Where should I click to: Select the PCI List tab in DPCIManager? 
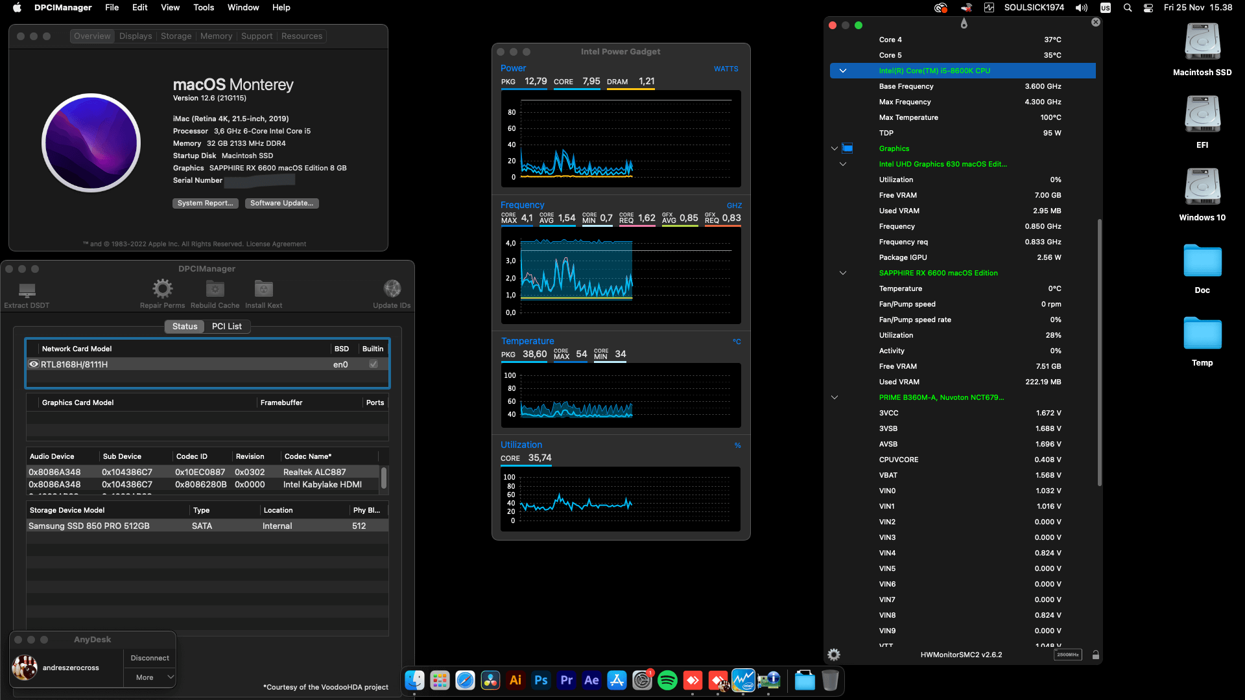coord(227,326)
